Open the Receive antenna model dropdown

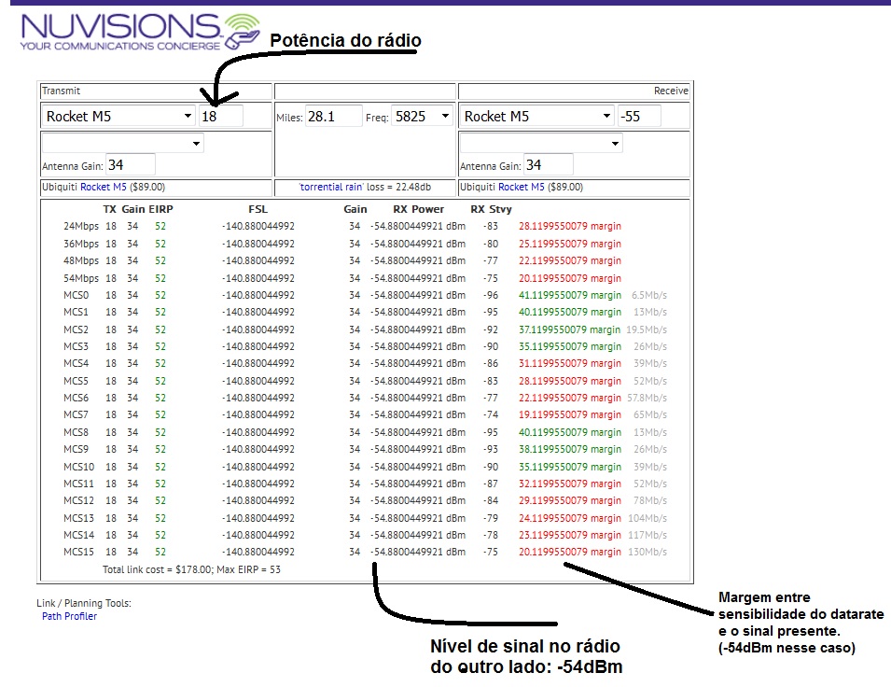pyautogui.click(x=541, y=143)
